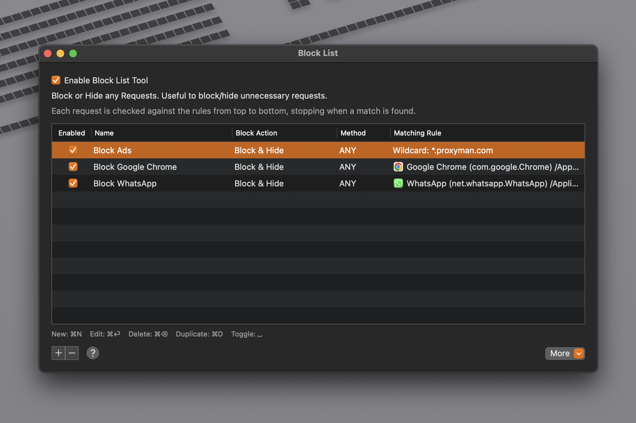636x423 pixels.
Task: Click Block & Hide in Block WhatsApp row
Action: (259, 183)
